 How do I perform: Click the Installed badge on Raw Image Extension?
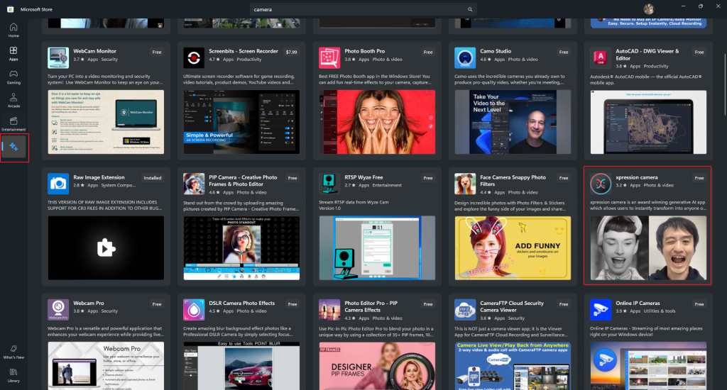pyautogui.click(x=153, y=178)
